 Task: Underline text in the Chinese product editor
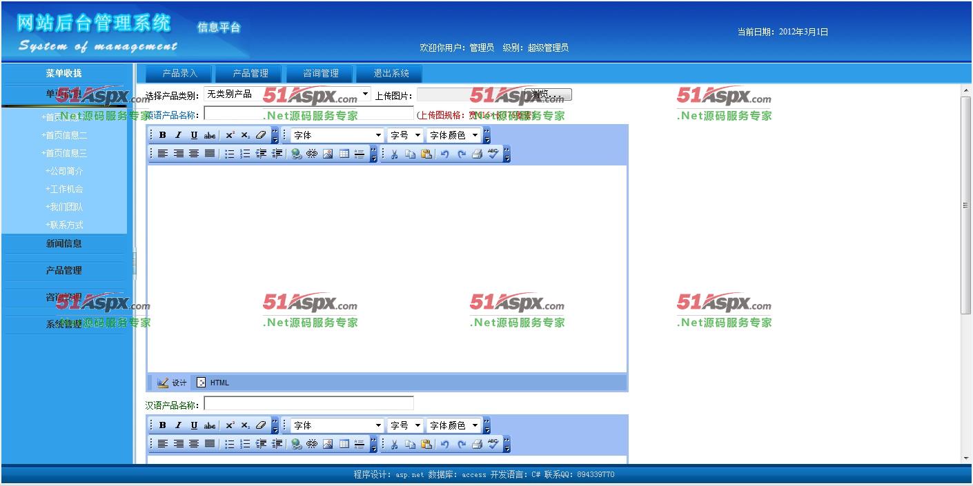click(194, 425)
